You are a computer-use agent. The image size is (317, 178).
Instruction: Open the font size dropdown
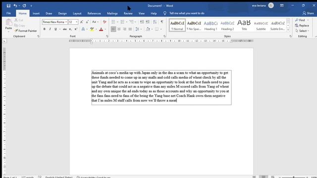pos(76,22)
